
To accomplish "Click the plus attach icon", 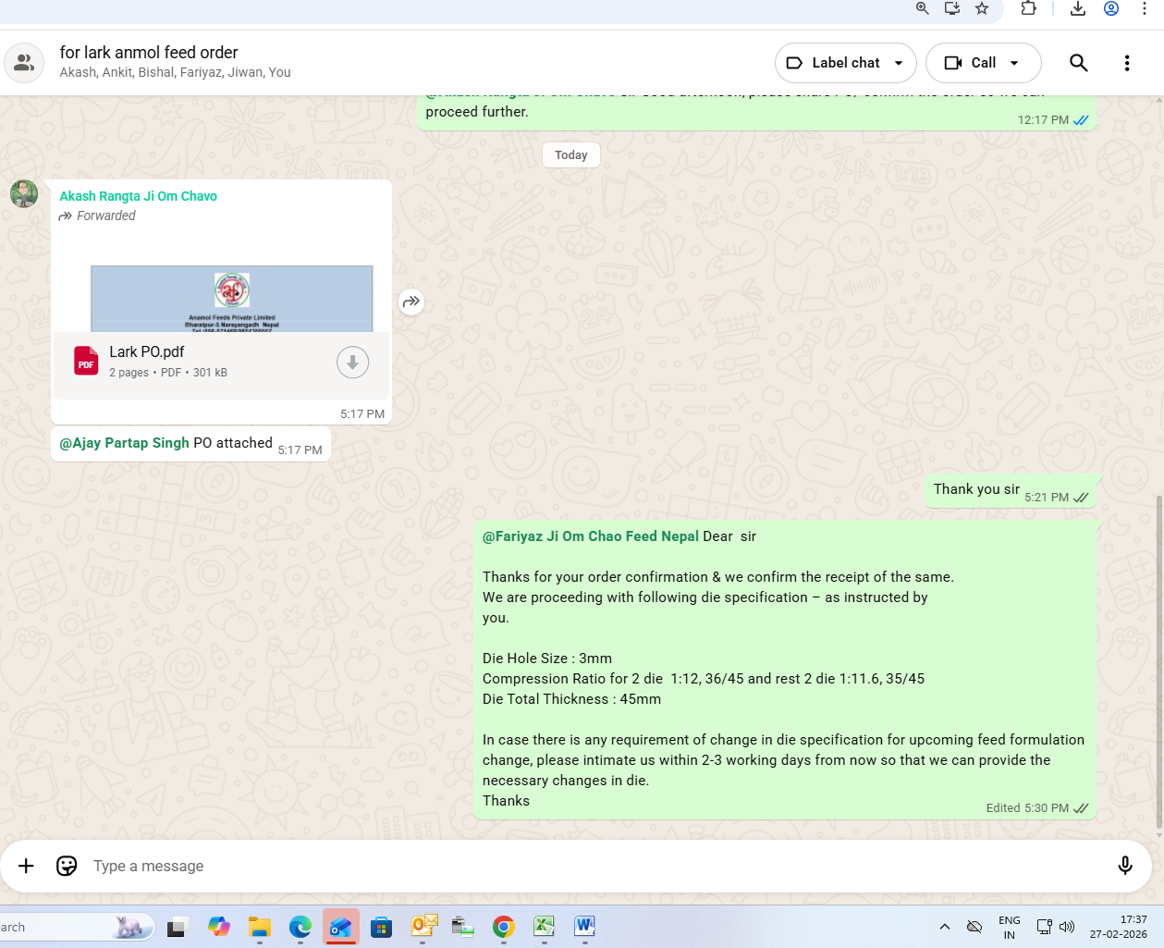I will click(x=26, y=866).
